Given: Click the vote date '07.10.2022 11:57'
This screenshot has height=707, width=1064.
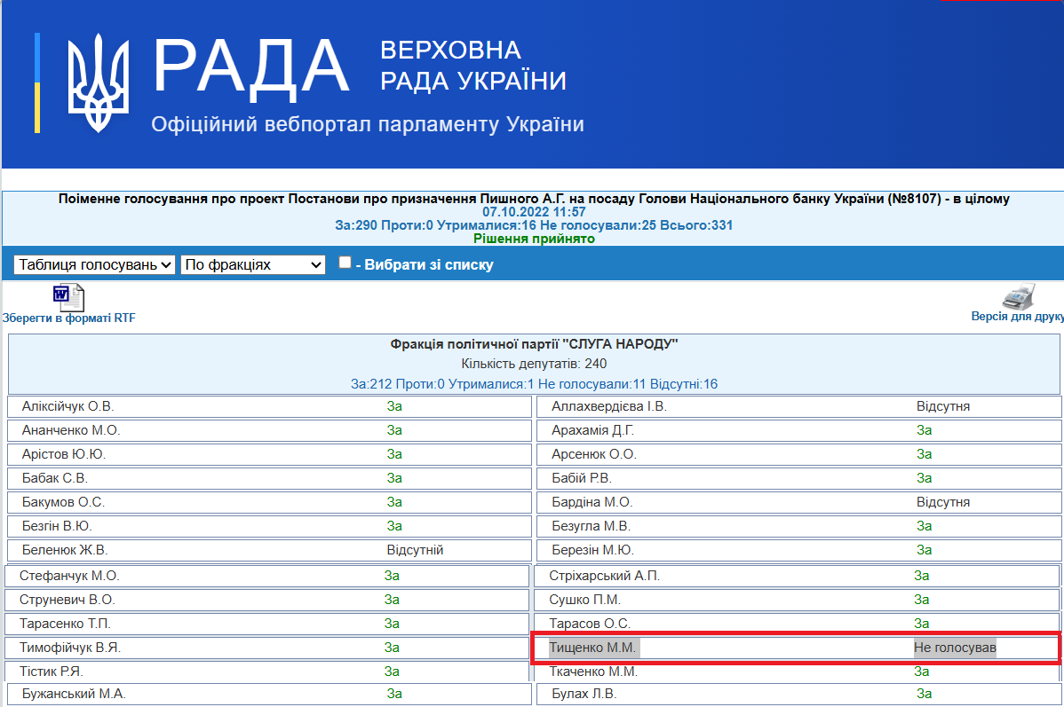Looking at the screenshot, I should (x=534, y=211).
